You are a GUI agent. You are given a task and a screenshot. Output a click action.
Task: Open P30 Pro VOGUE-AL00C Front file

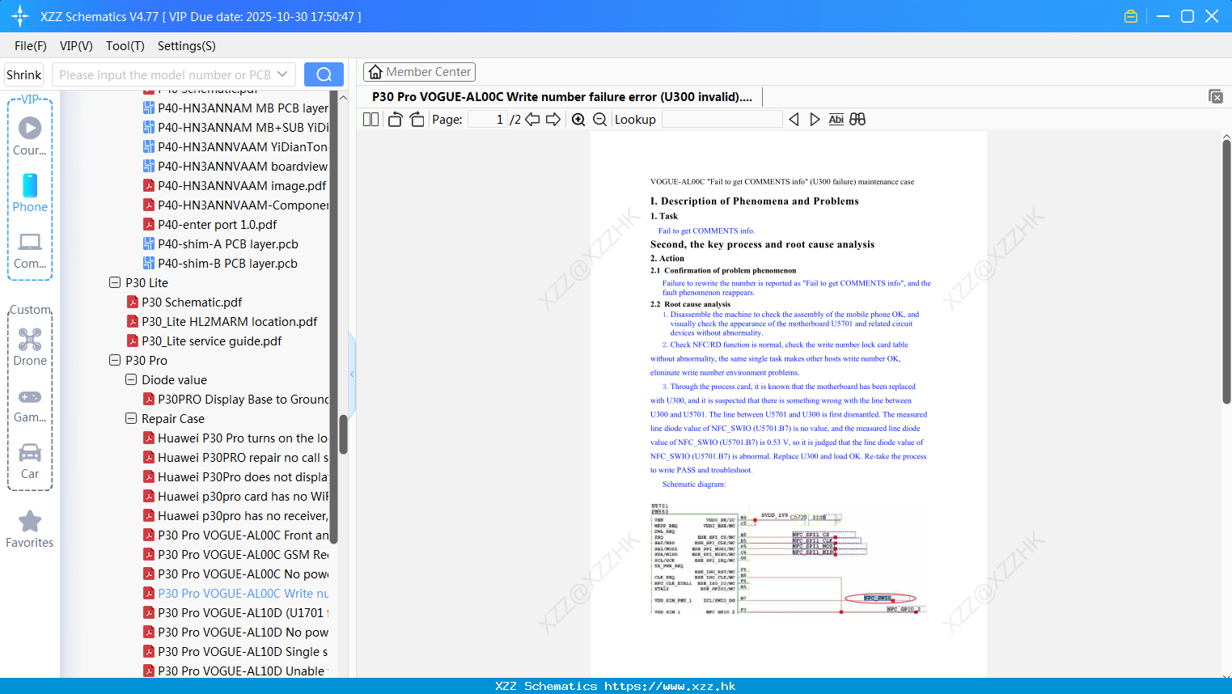235,535
